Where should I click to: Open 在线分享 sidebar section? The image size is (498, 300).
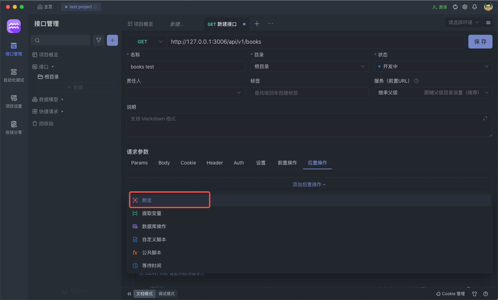click(14, 127)
